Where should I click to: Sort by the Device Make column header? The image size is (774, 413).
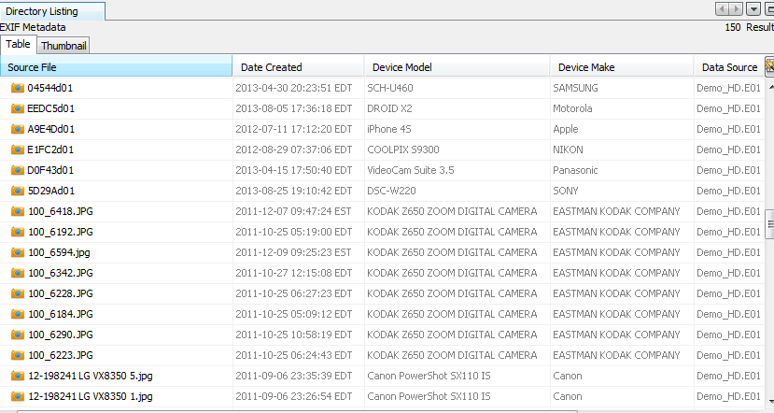pos(621,67)
